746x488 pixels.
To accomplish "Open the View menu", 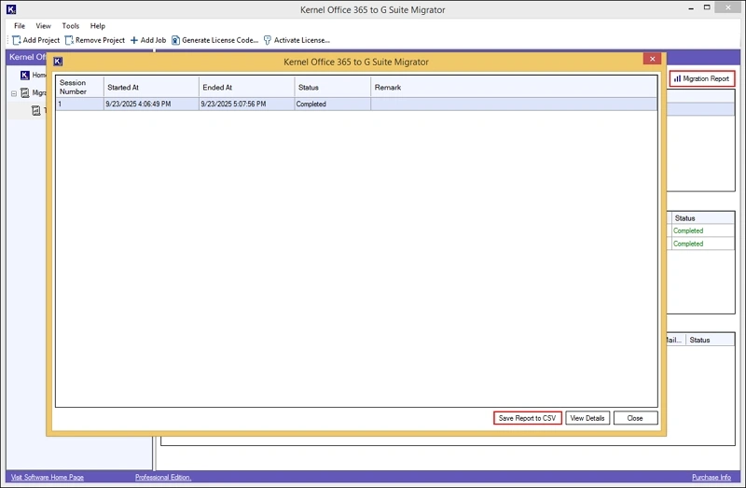I will point(43,26).
